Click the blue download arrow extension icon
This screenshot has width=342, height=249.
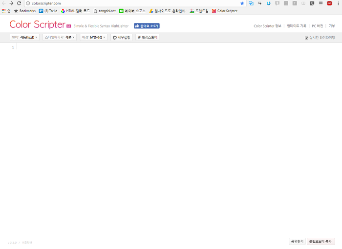(269, 3)
